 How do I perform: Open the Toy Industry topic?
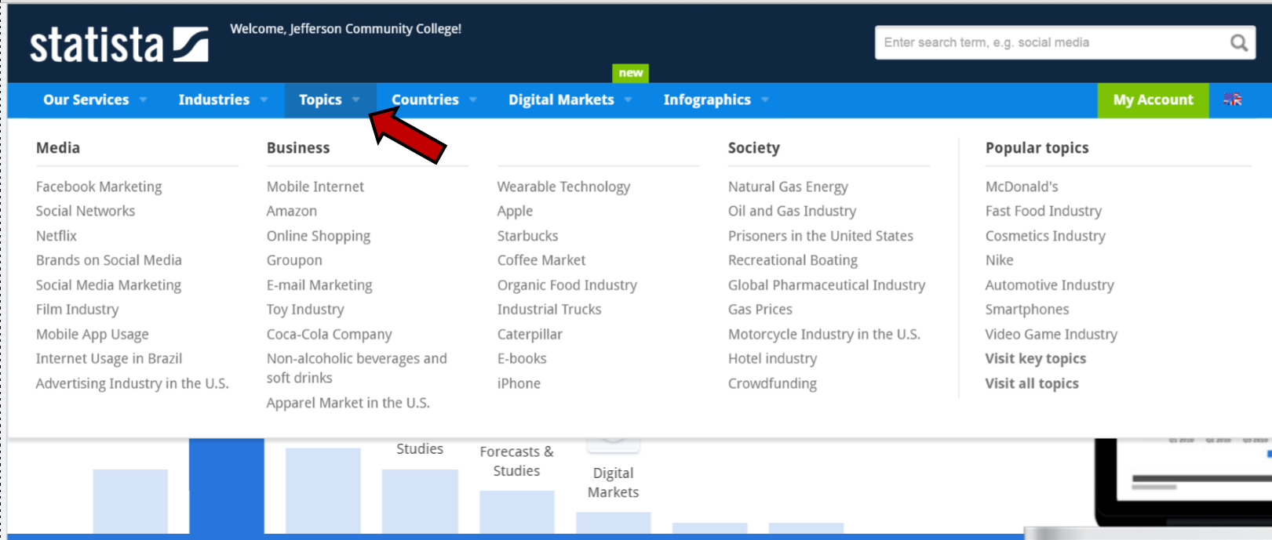tap(305, 309)
